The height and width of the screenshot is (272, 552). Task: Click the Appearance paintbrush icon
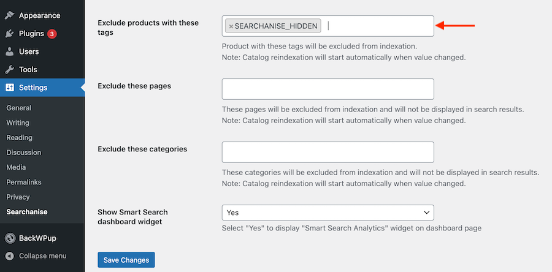point(10,15)
